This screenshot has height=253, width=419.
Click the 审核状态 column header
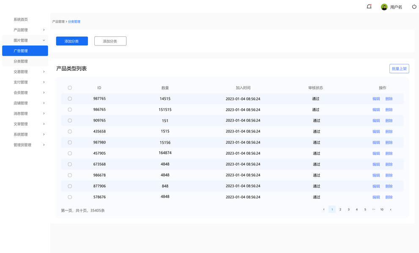tap(315, 88)
